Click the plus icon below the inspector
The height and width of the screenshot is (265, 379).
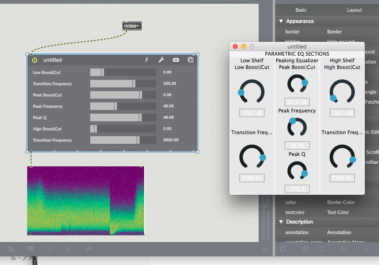point(366,249)
